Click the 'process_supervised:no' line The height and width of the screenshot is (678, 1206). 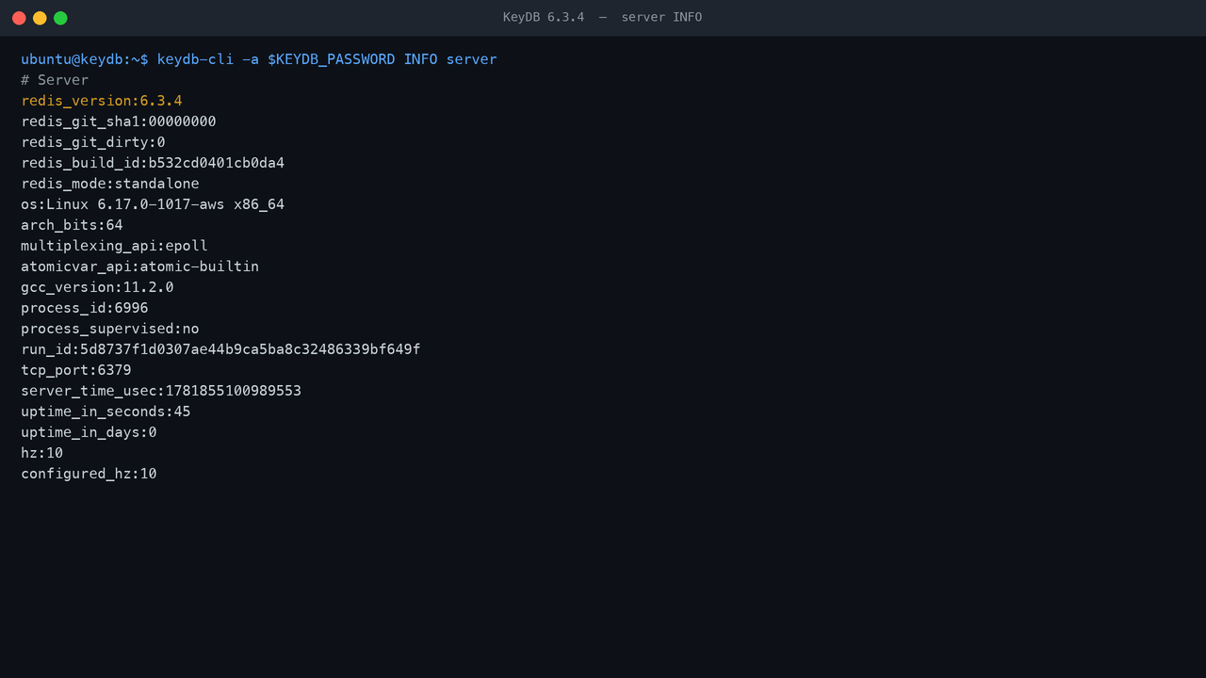tap(110, 329)
